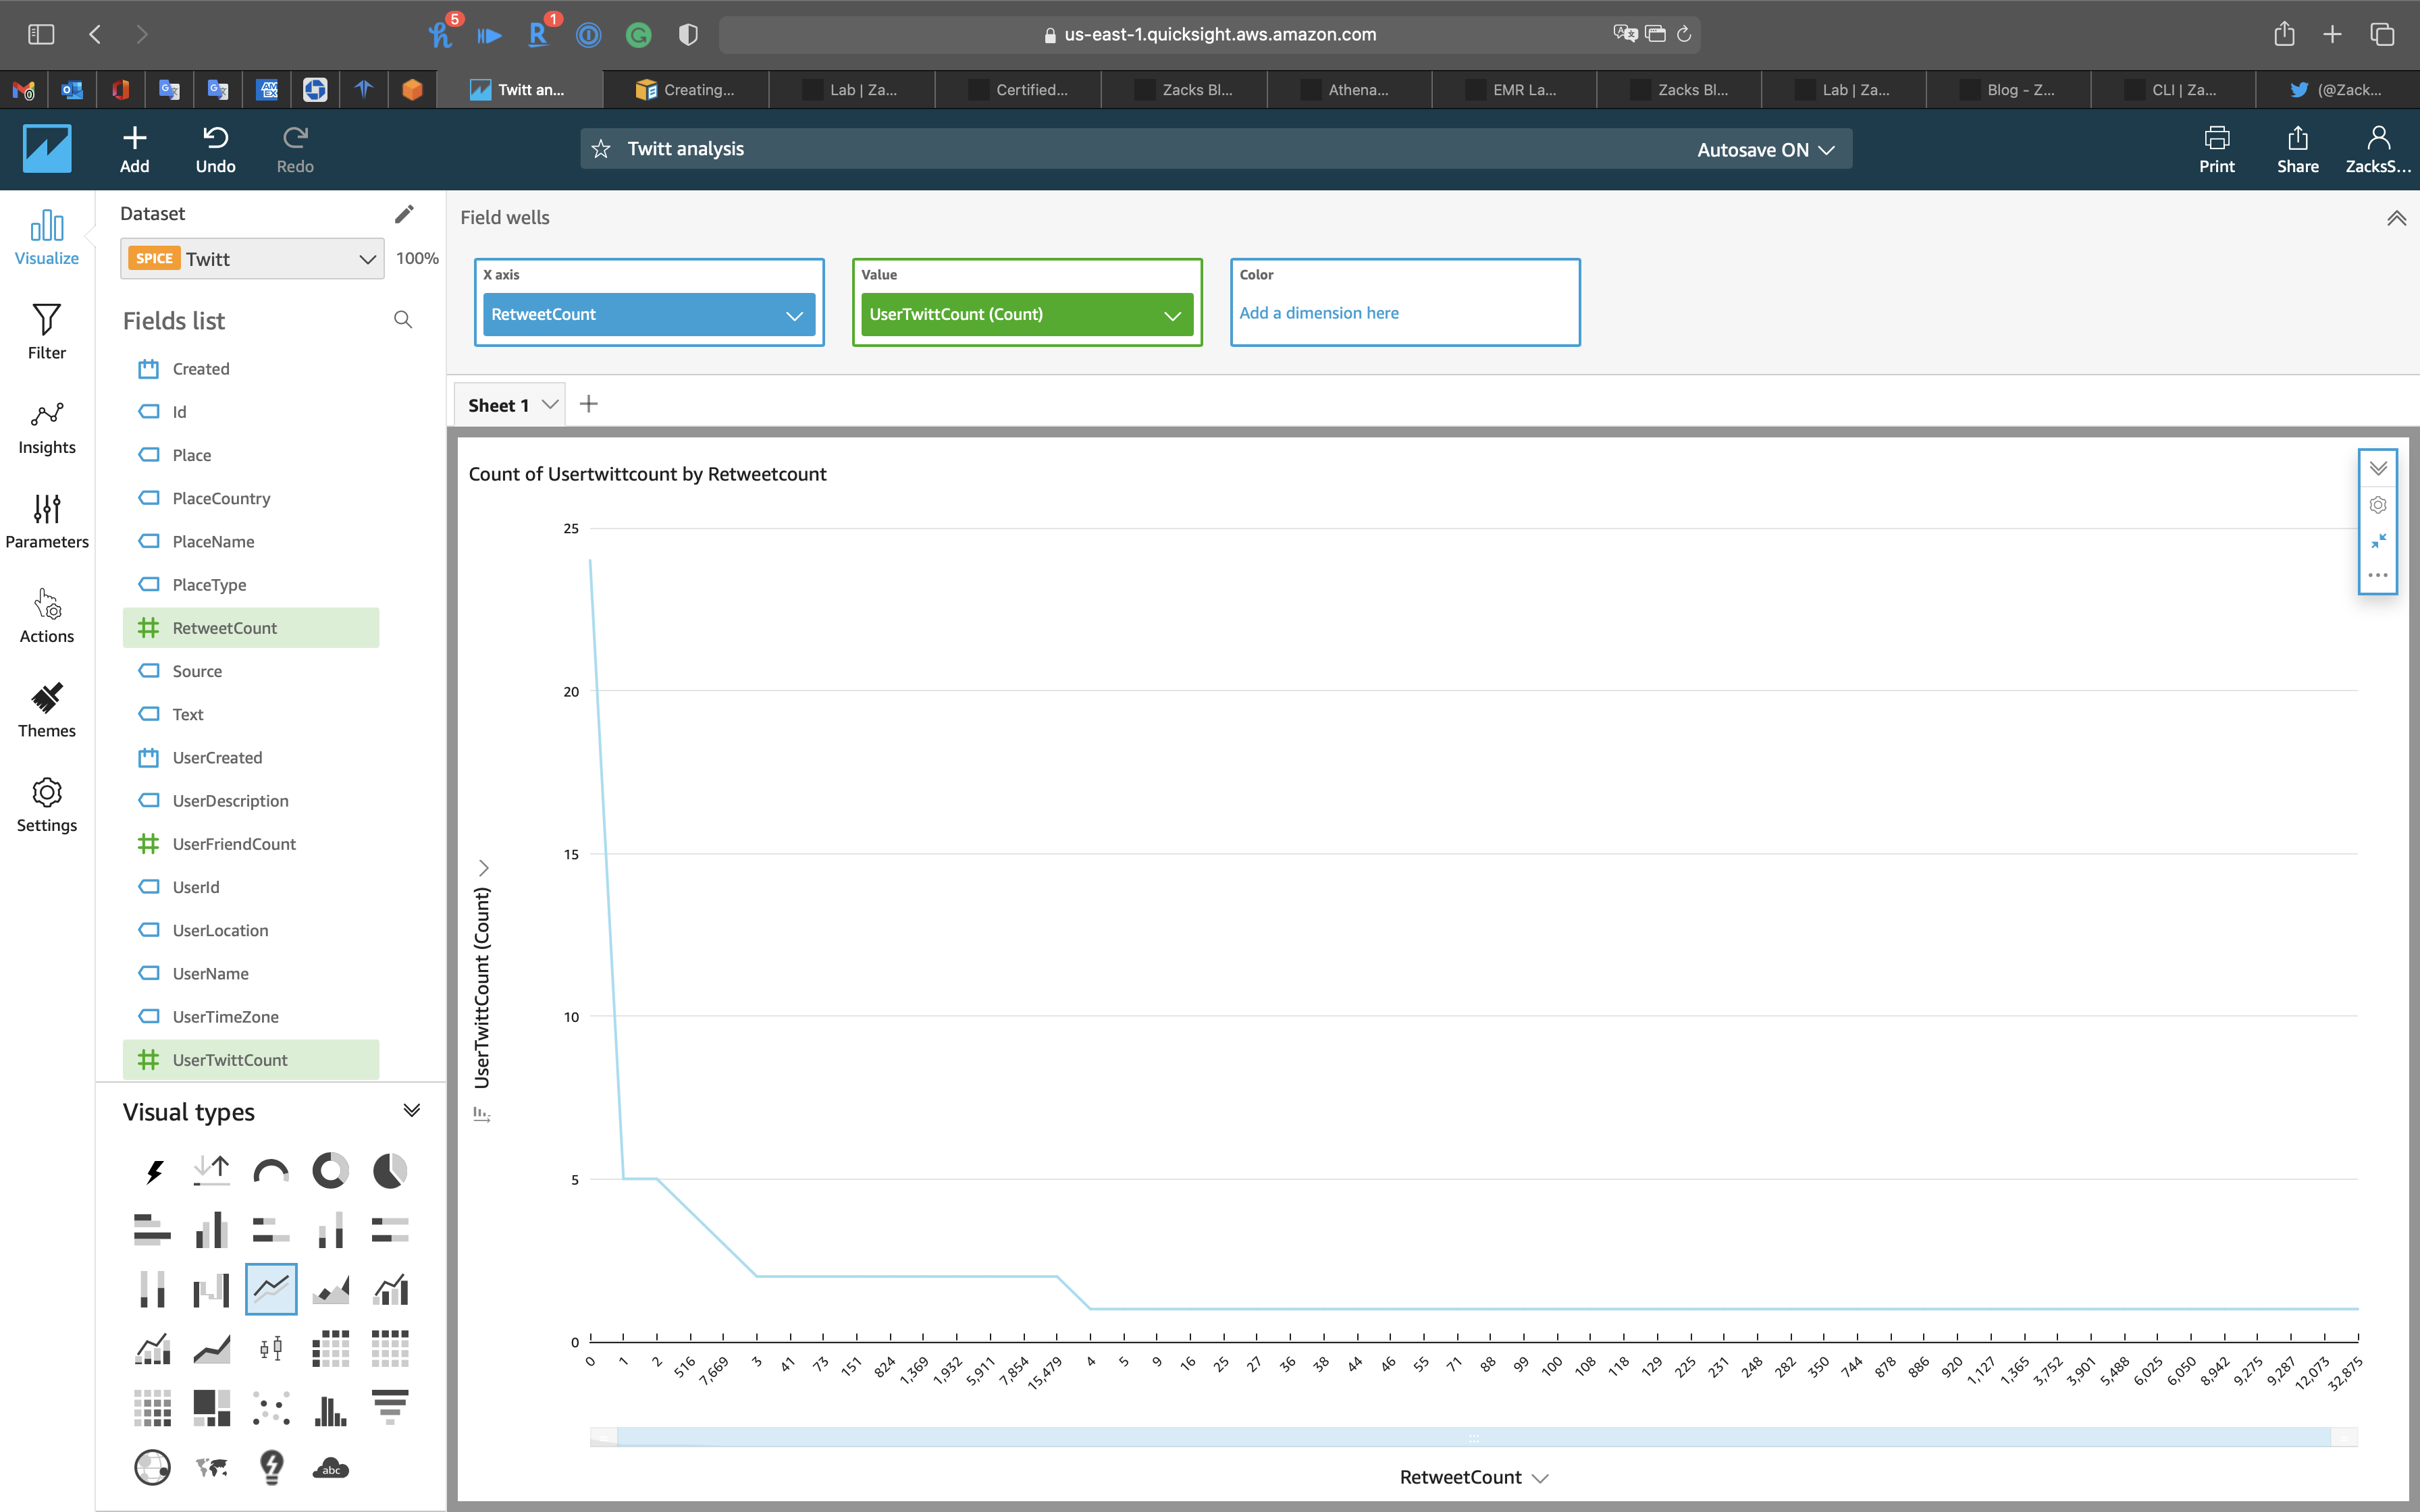Collapse the Field wells section
This screenshot has height=1512, width=2420.
pos(2396,218)
